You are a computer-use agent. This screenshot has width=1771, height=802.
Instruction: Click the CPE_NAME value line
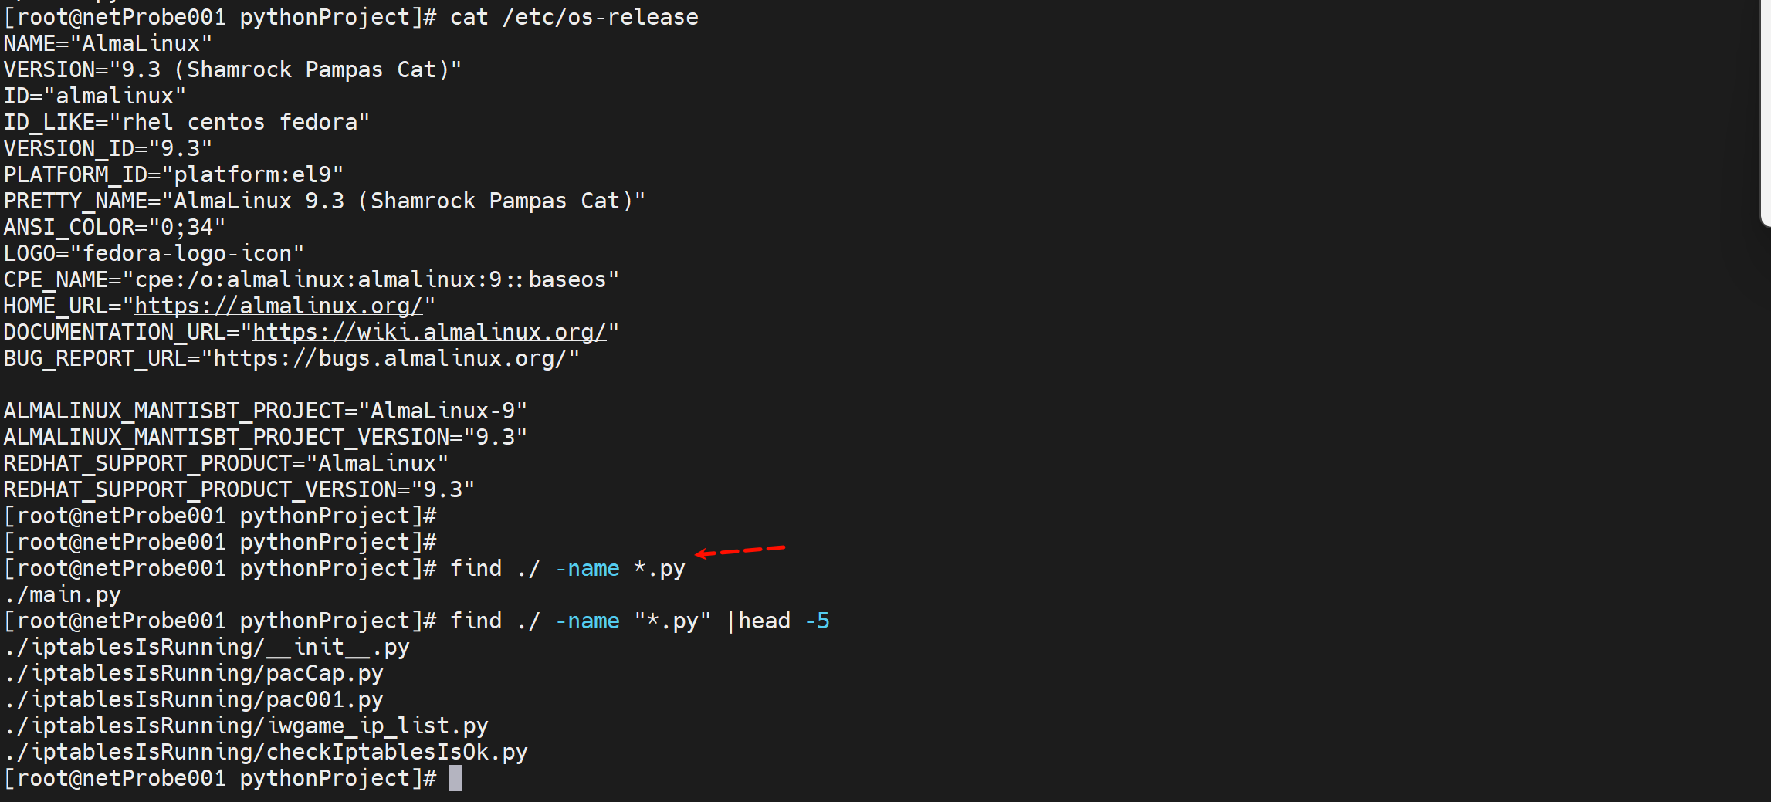point(311,280)
